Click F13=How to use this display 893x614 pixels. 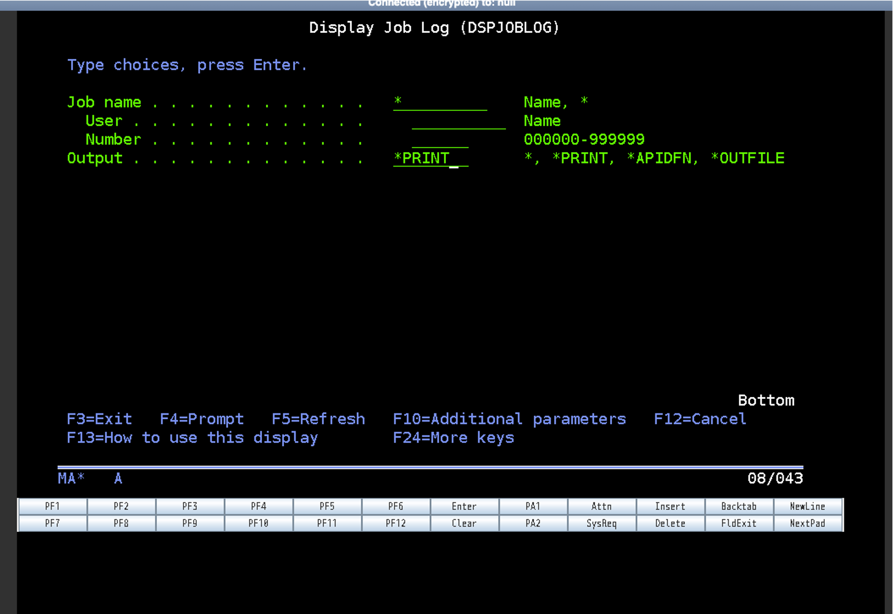pyautogui.click(x=193, y=438)
